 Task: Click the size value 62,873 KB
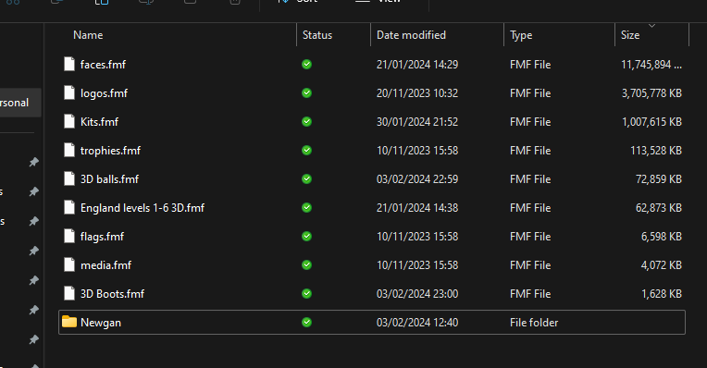pos(659,208)
